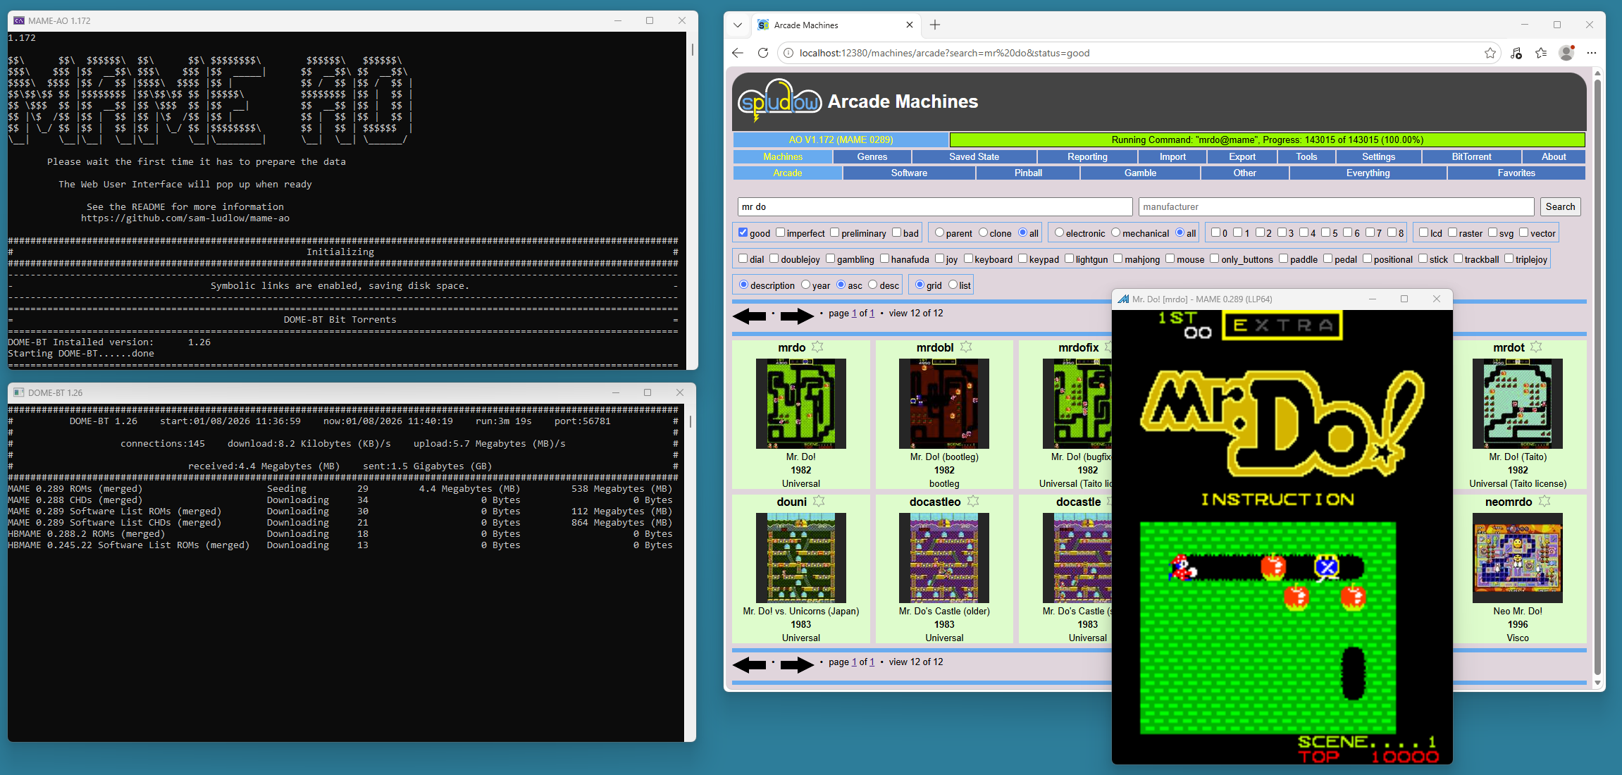
Task: Favorite the mrdobl machine with its star
Action: [x=966, y=347]
